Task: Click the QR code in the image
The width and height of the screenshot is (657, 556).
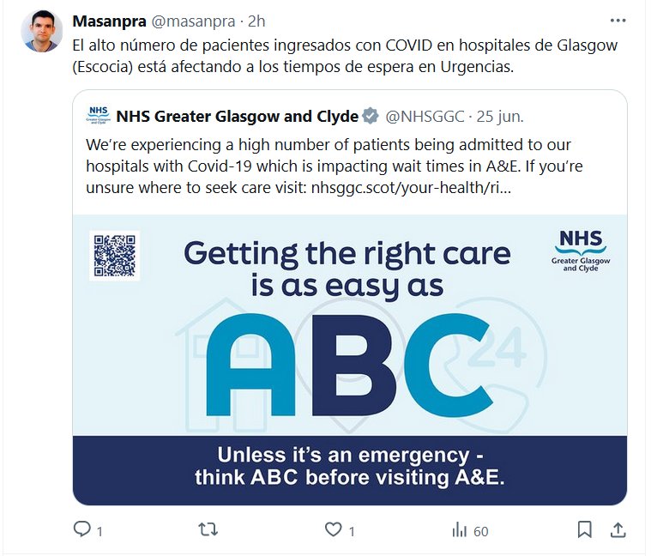Action: (x=114, y=256)
